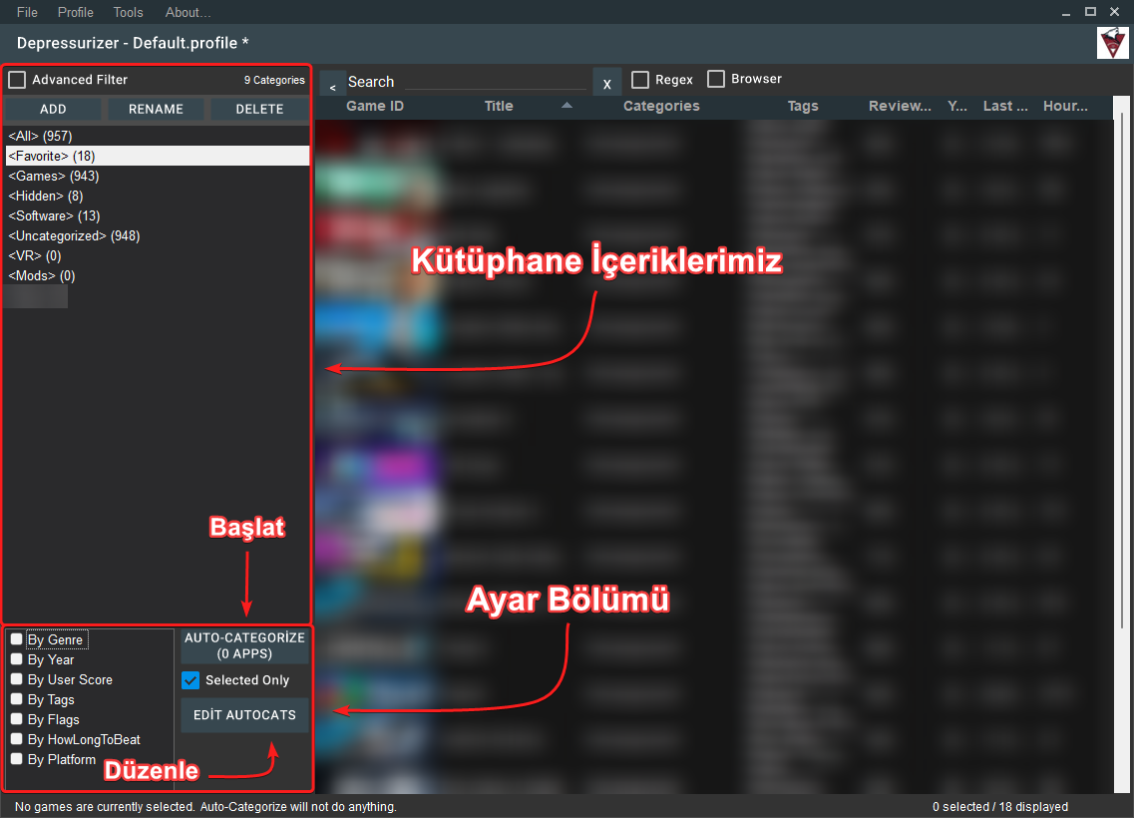The height and width of the screenshot is (818, 1134).
Task: Maximize the Depressurizer window
Action: 1090,12
